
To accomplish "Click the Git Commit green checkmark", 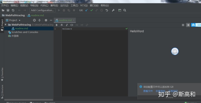I will tap(92, 10).
